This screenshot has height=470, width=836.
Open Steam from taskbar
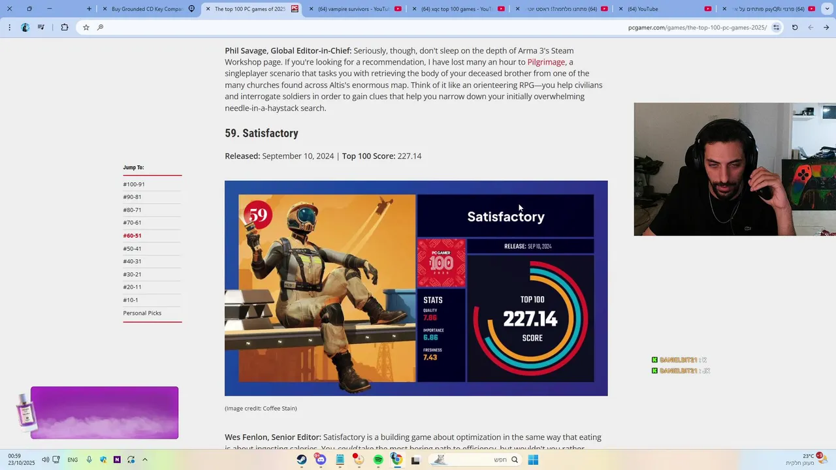click(302, 460)
